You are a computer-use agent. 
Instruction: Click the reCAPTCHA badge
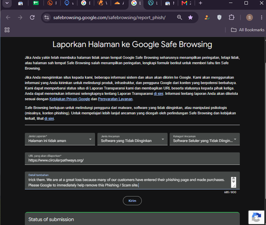pos(256,217)
